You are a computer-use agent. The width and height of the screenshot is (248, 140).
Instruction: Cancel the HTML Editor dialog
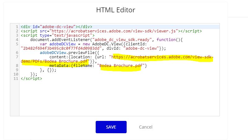pos(146,127)
